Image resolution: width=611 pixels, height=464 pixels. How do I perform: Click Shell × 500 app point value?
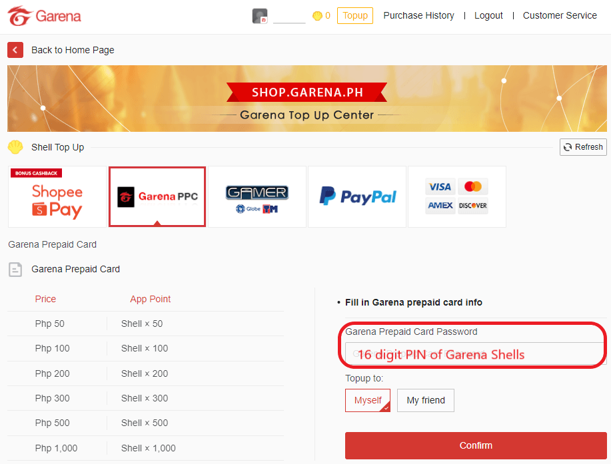coord(145,423)
